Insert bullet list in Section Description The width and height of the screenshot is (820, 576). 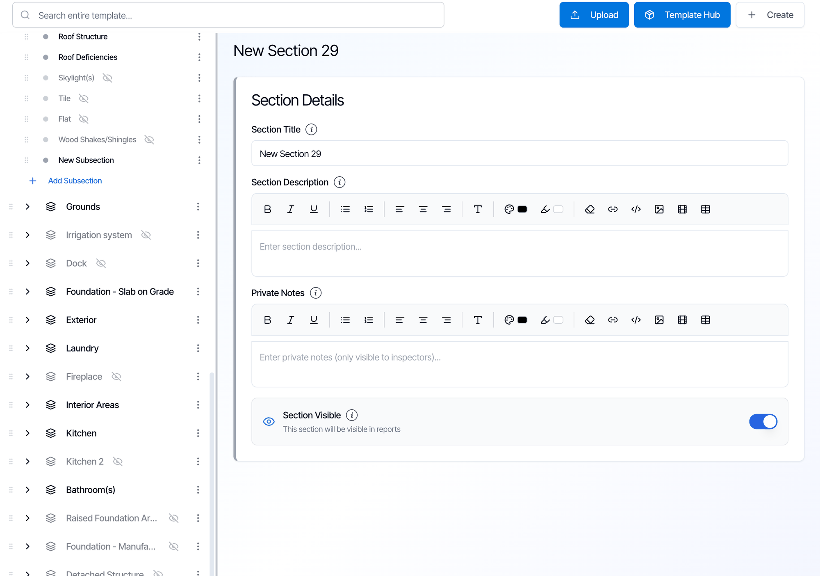tap(345, 209)
